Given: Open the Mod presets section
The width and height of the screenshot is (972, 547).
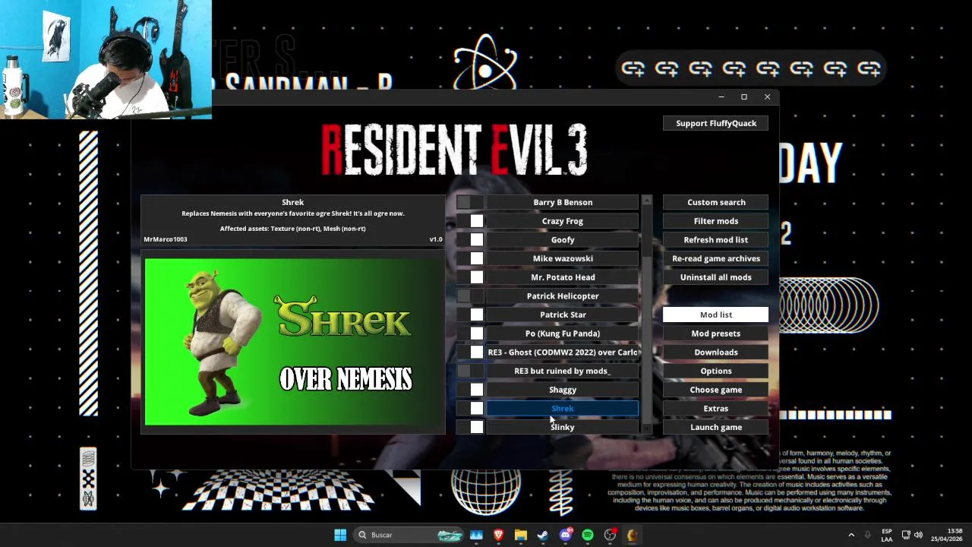Looking at the screenshot, I should [x=715, y=334].
